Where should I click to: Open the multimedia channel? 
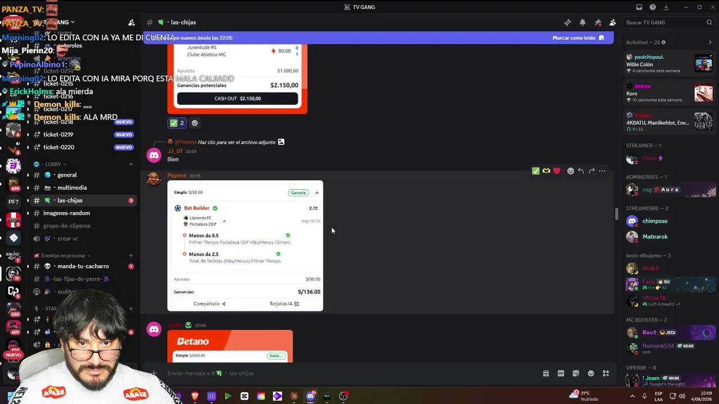(x=83, y=188)
